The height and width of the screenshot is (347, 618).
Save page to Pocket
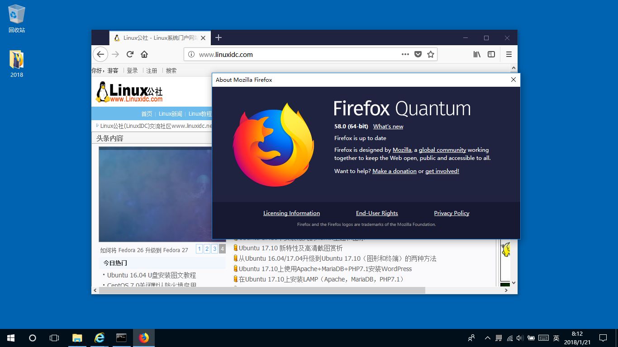[x=418, y=54]
